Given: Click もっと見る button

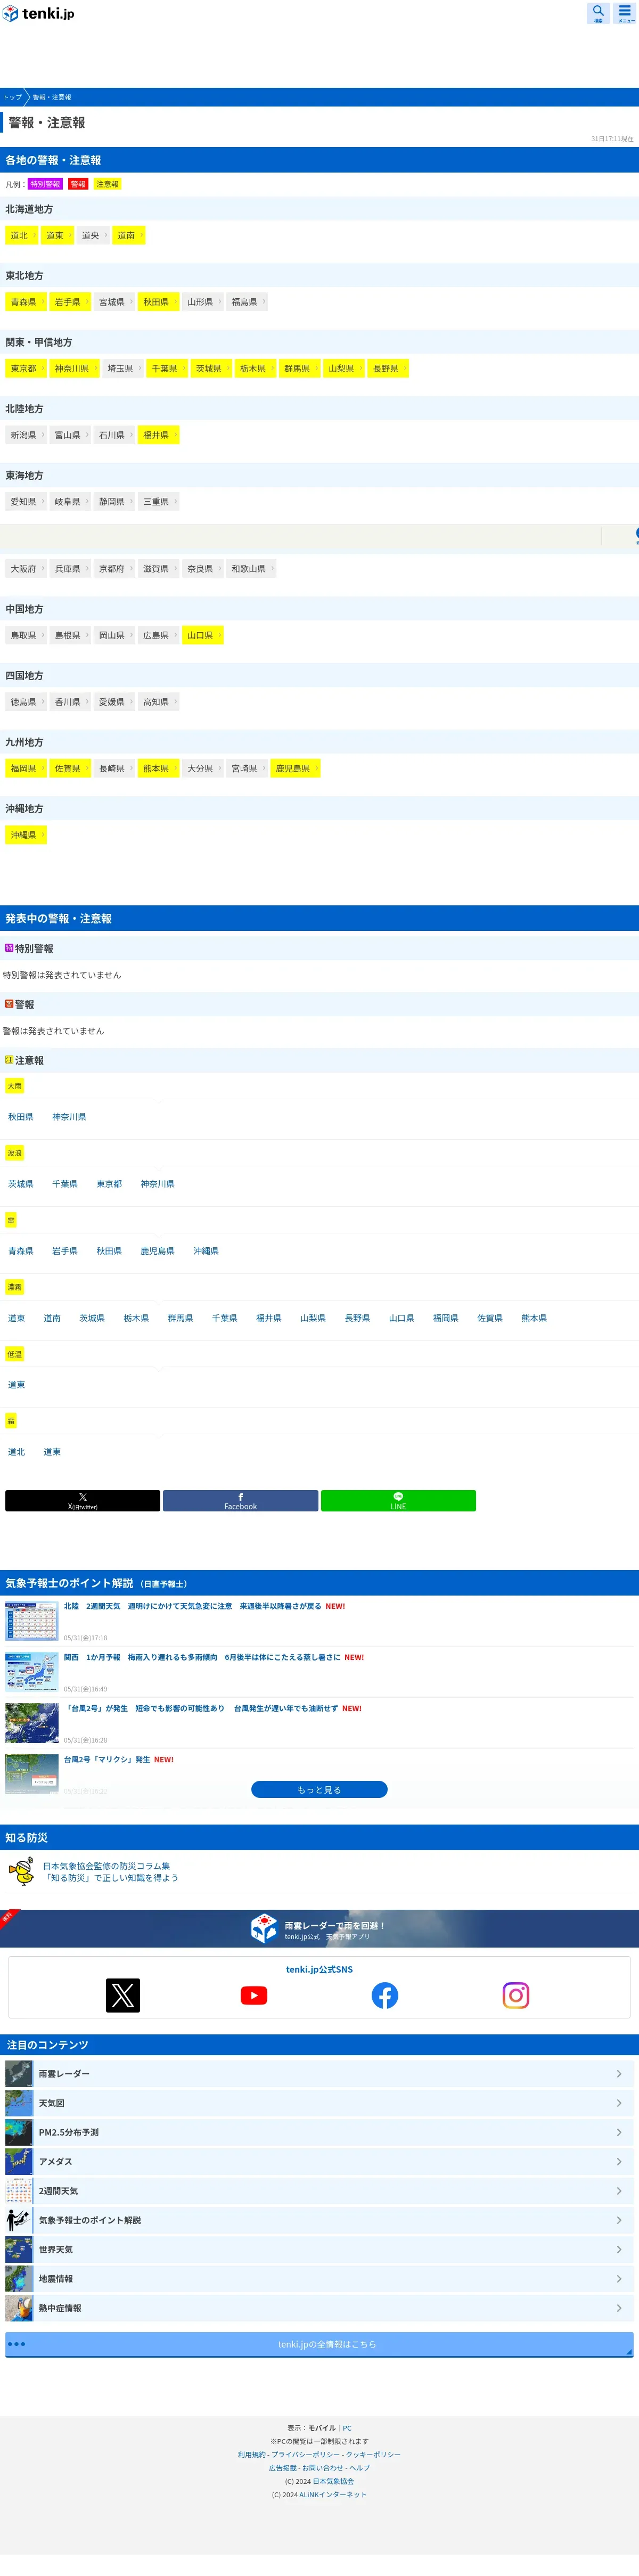Looking at the screenshot, I should tap(319, 1789).
